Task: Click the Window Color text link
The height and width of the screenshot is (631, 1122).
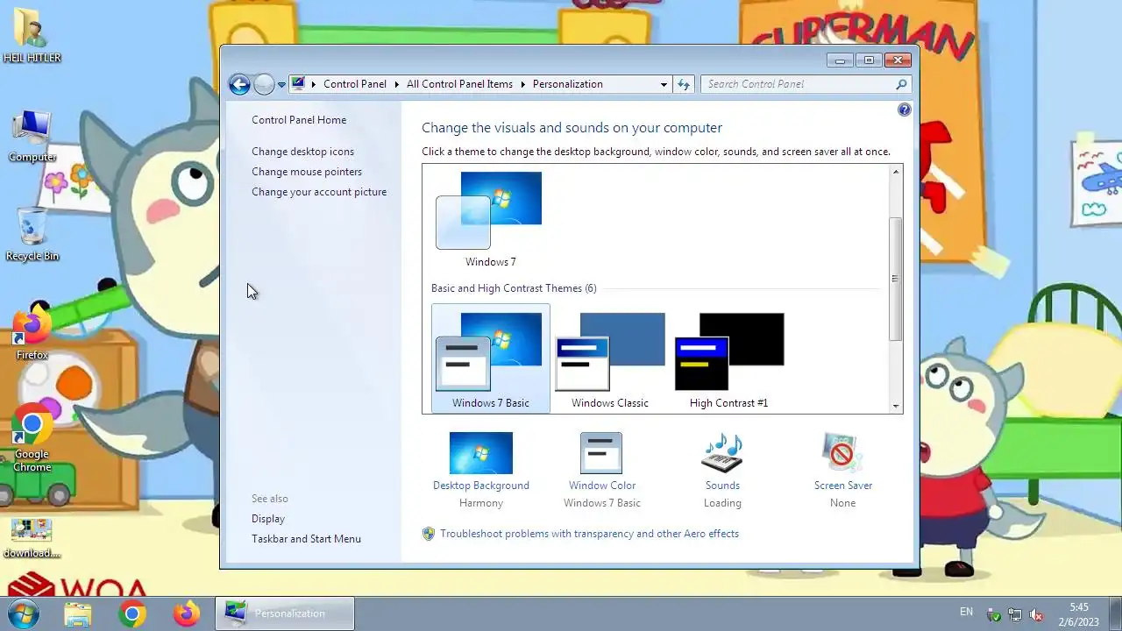Action: click(x=602, y=486)
